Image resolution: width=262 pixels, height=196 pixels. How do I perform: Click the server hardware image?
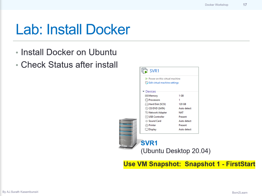coord(128,133)
